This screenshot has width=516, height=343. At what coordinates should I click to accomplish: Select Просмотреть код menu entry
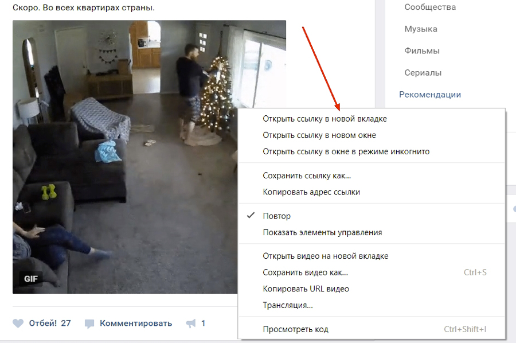click(372, 329)
